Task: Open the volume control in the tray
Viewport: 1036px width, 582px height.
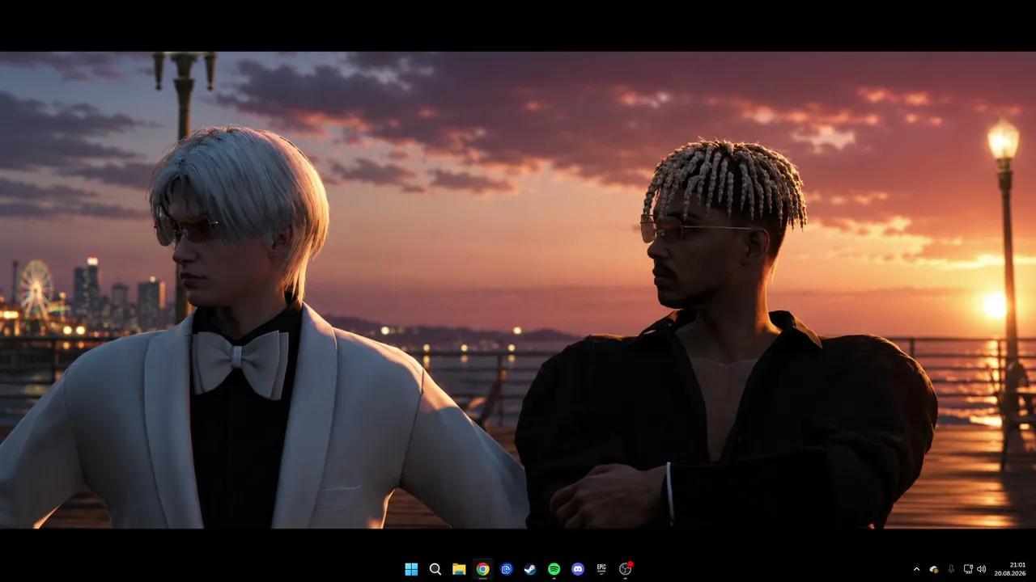Action: click(x=982, y=569)
